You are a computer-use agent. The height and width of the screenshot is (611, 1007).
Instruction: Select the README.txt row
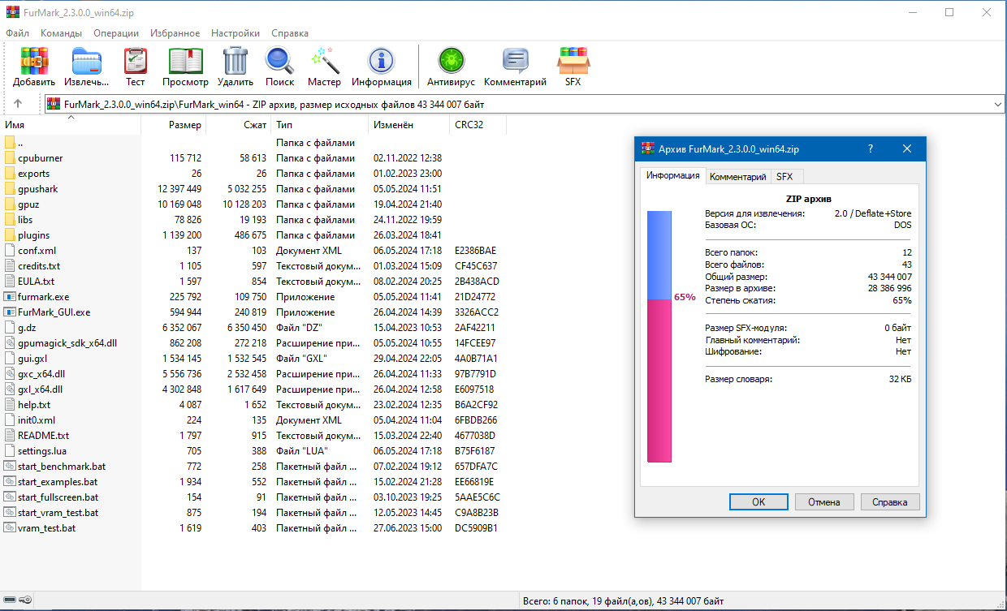point(252,436)
